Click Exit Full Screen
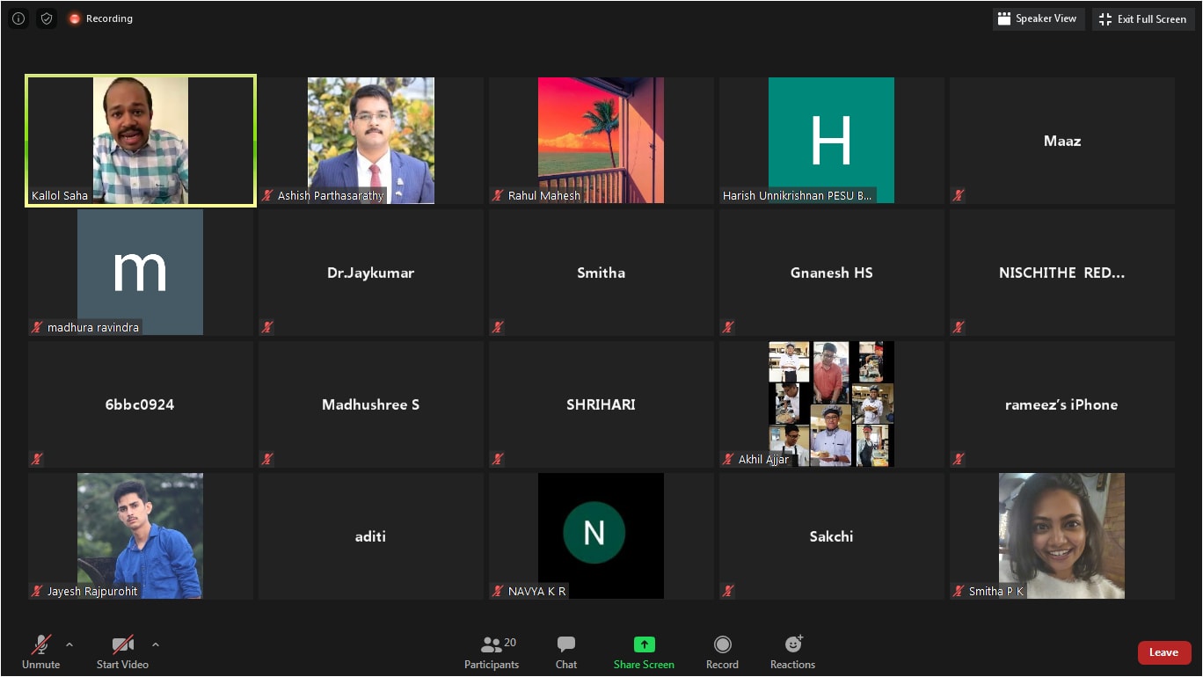 (x=1143, y=18)
